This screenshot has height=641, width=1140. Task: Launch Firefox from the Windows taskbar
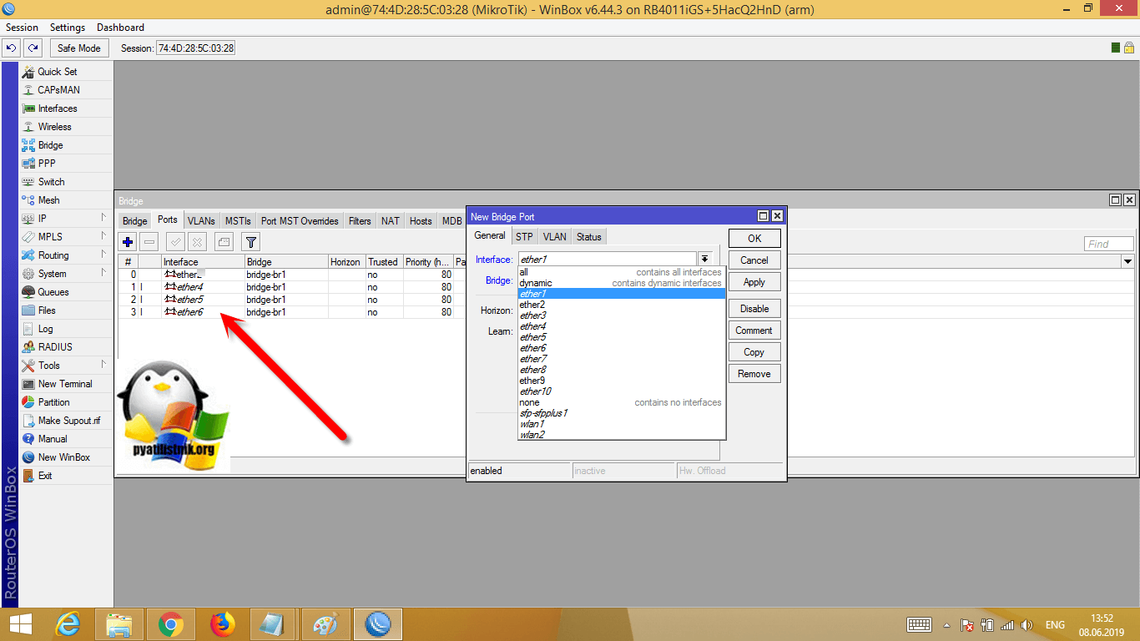[x=222, y=624]
